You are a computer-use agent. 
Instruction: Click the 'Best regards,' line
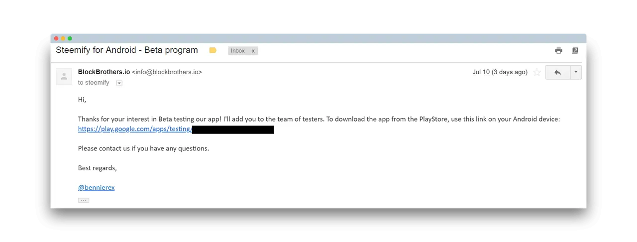(x=98, y=168)
